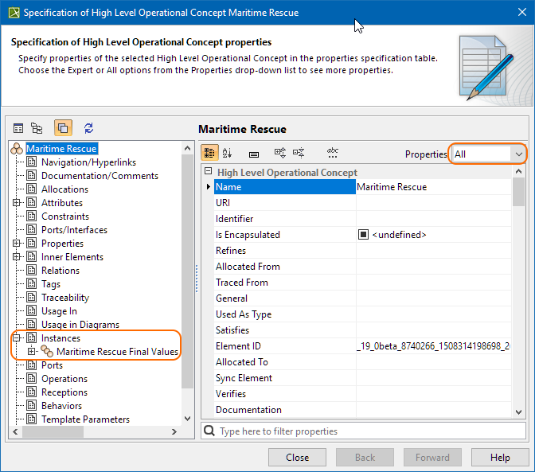Select the URI property row
Viewport: 535px width, 472px height.
click(x=362, y=203)
